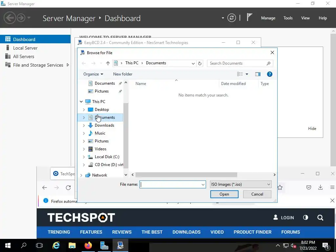336x252 pixels.
Task: Open Windows taskbar search
Action: pyautogui.click(x=24, y=245)
